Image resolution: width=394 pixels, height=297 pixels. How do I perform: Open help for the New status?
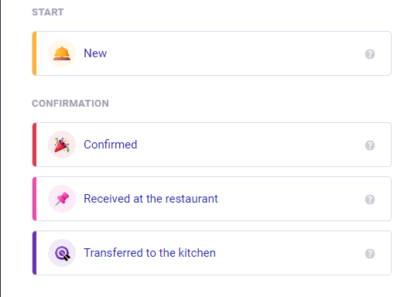click(370, 54)
